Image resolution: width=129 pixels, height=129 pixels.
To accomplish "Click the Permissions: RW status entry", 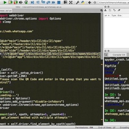I will [84, 127].
